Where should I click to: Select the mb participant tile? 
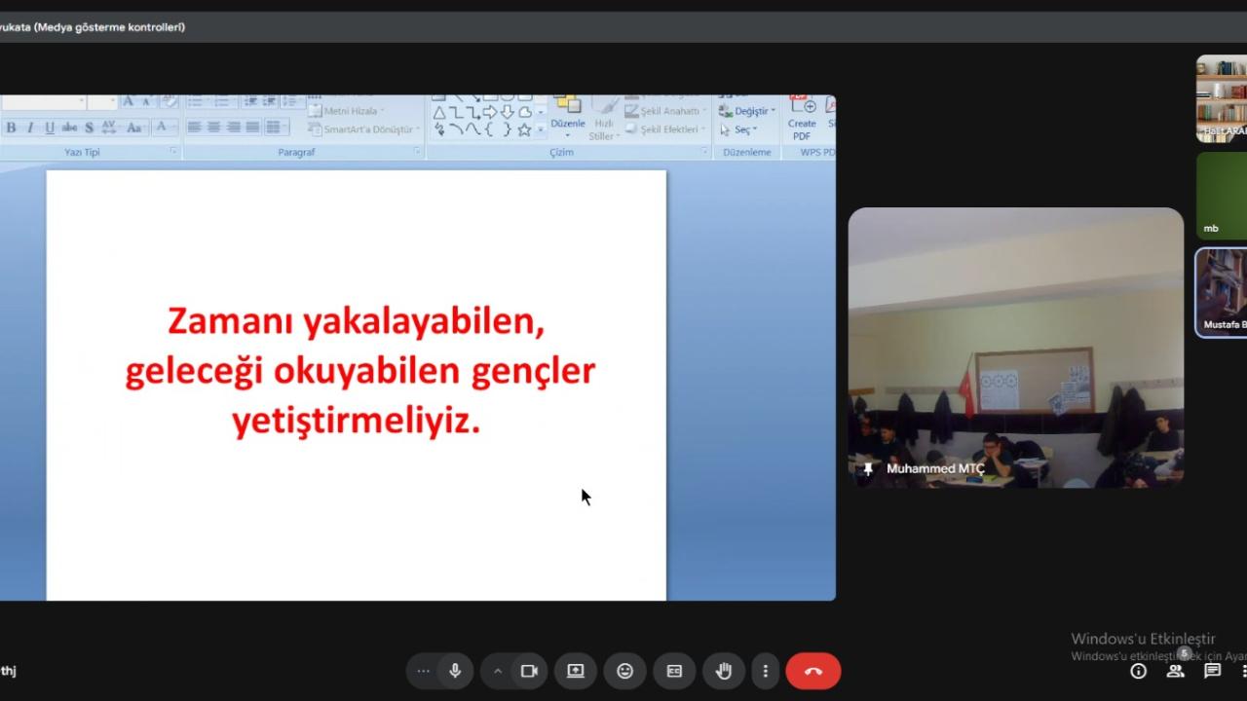point(1222,196)
